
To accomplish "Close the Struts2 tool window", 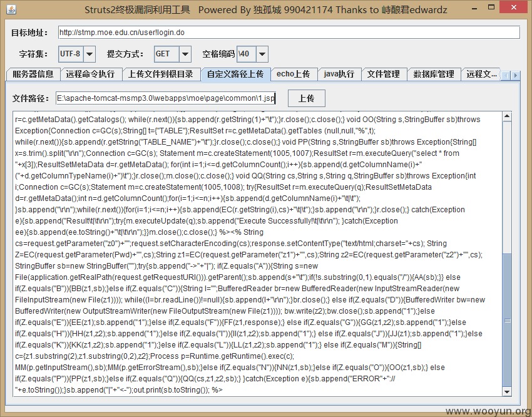I will pyautogui.click(x=514, y=8).
